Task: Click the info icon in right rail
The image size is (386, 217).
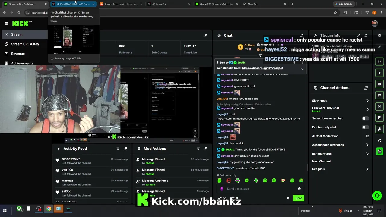Action: pyautogui.click(x=379, y=35)
